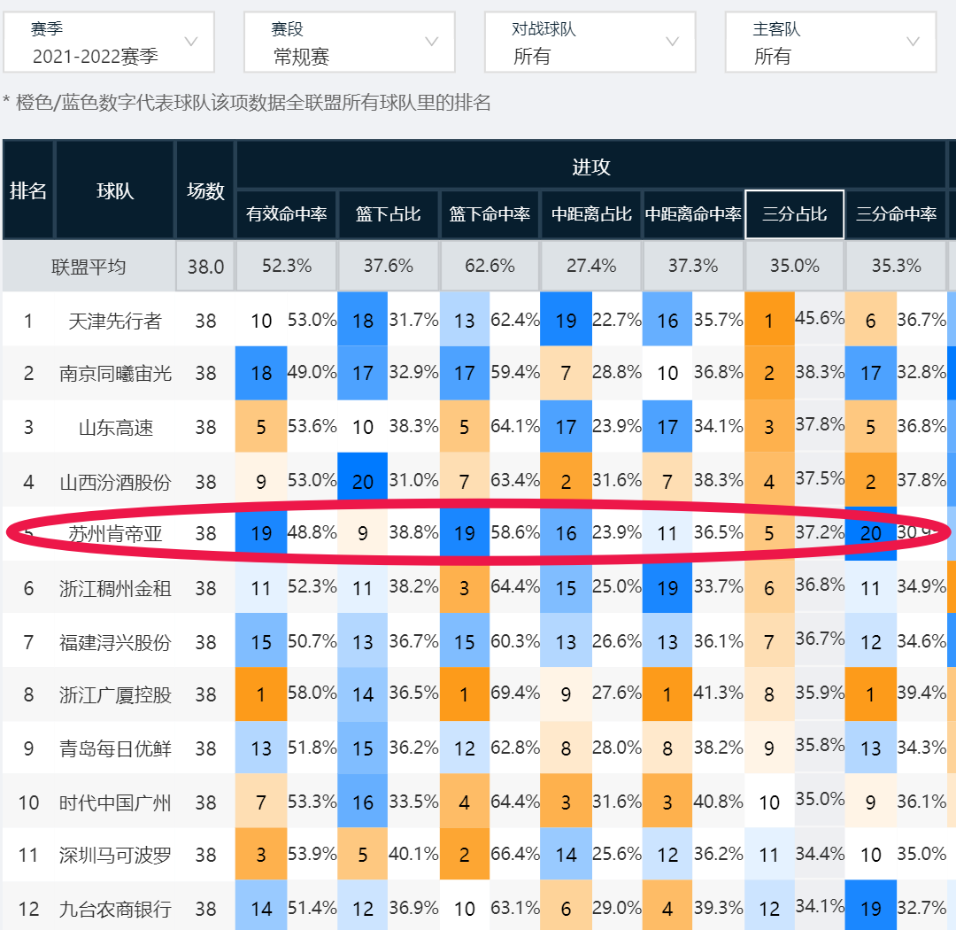Select league average 三分占比 value 35.0%
Image resolution: width=956 pixels, height=930 pixels.
pyautogui.click(x=794, y=266)
